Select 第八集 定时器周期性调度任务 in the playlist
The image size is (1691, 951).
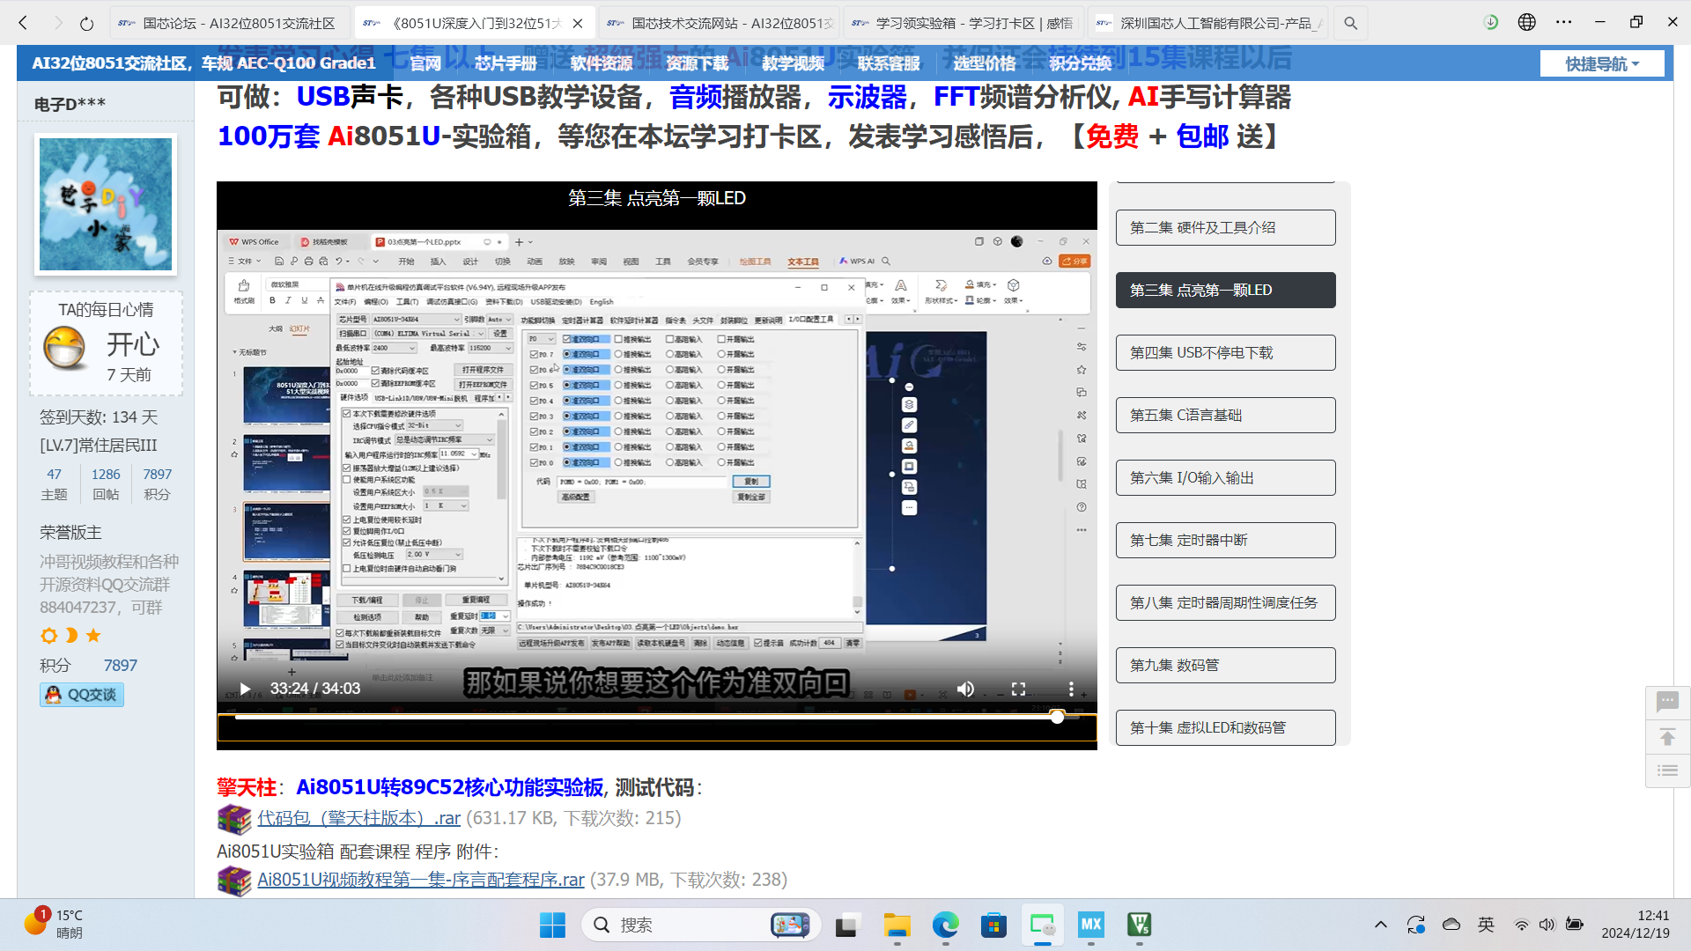click(x=1226, y=602)
